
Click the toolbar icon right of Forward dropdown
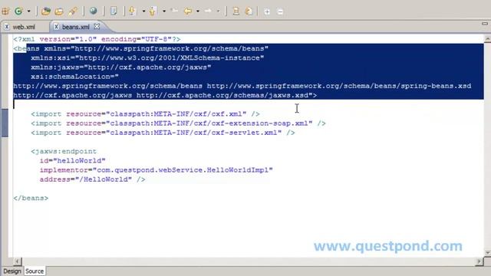(236, 11)
